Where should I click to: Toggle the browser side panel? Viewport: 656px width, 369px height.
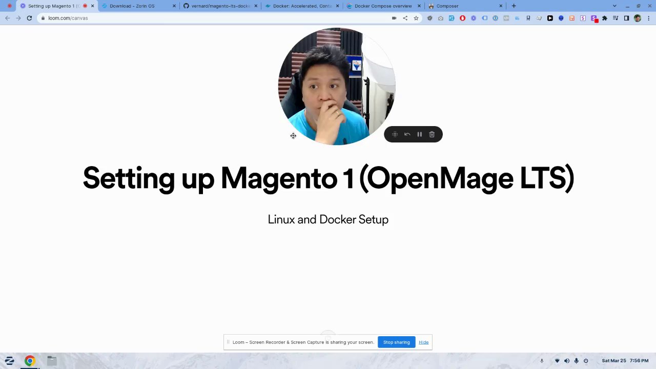(x=626, y=18)
